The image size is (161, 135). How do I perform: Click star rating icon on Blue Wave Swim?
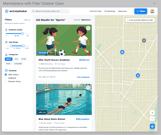[x=39, y=123]
